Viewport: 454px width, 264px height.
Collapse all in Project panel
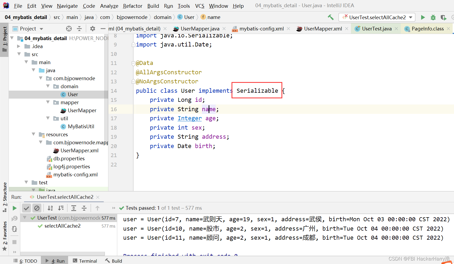pyautogui.click(x=79, y=29)
